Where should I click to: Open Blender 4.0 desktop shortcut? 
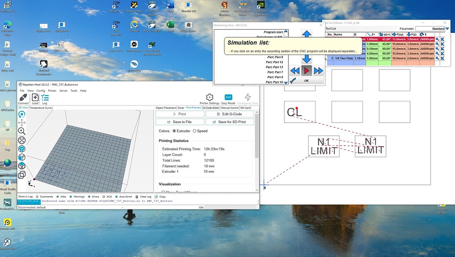click(188, 6)
